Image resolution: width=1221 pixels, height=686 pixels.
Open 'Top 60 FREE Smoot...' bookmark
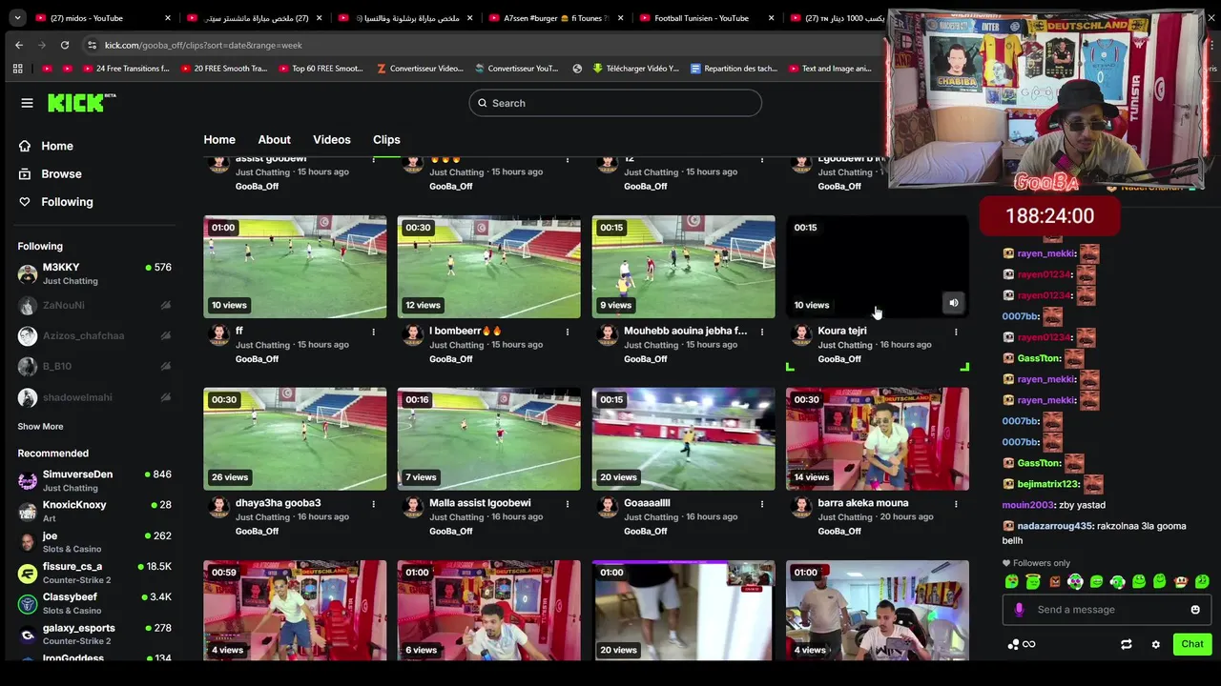click(321, 69)
